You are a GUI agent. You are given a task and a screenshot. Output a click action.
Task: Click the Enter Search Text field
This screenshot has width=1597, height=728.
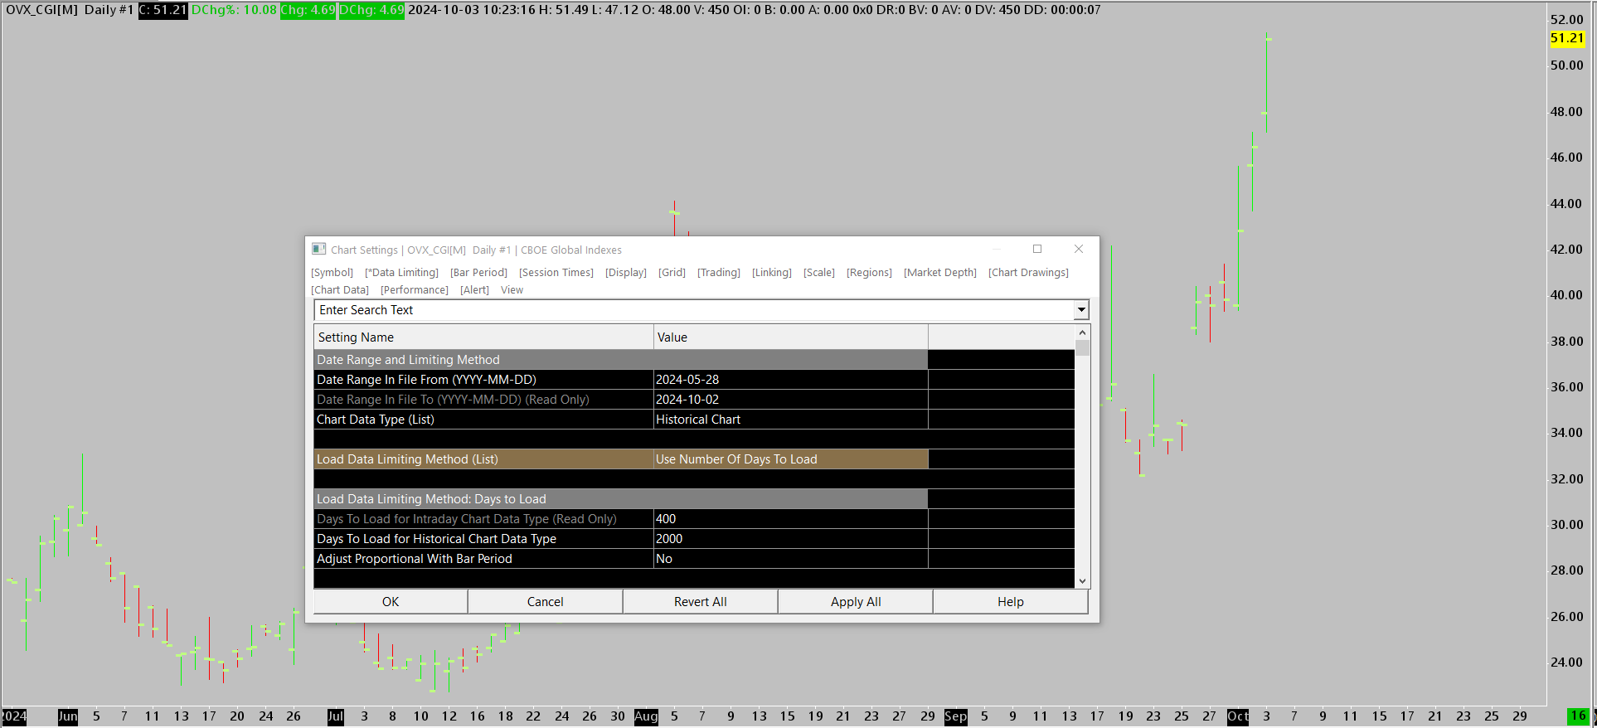[x=694, y=310]
